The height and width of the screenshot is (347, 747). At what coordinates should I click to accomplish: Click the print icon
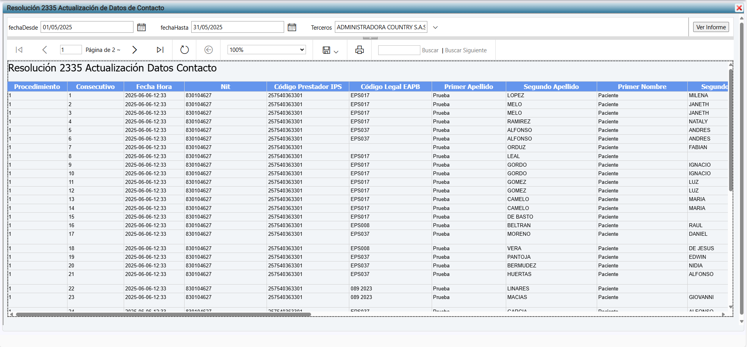tap(359, 50)
